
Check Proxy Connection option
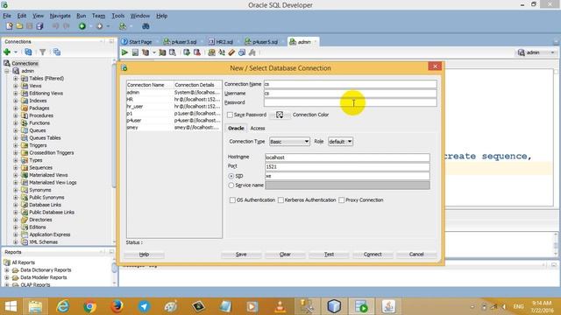pyautogui.click(x=341, y=200)
